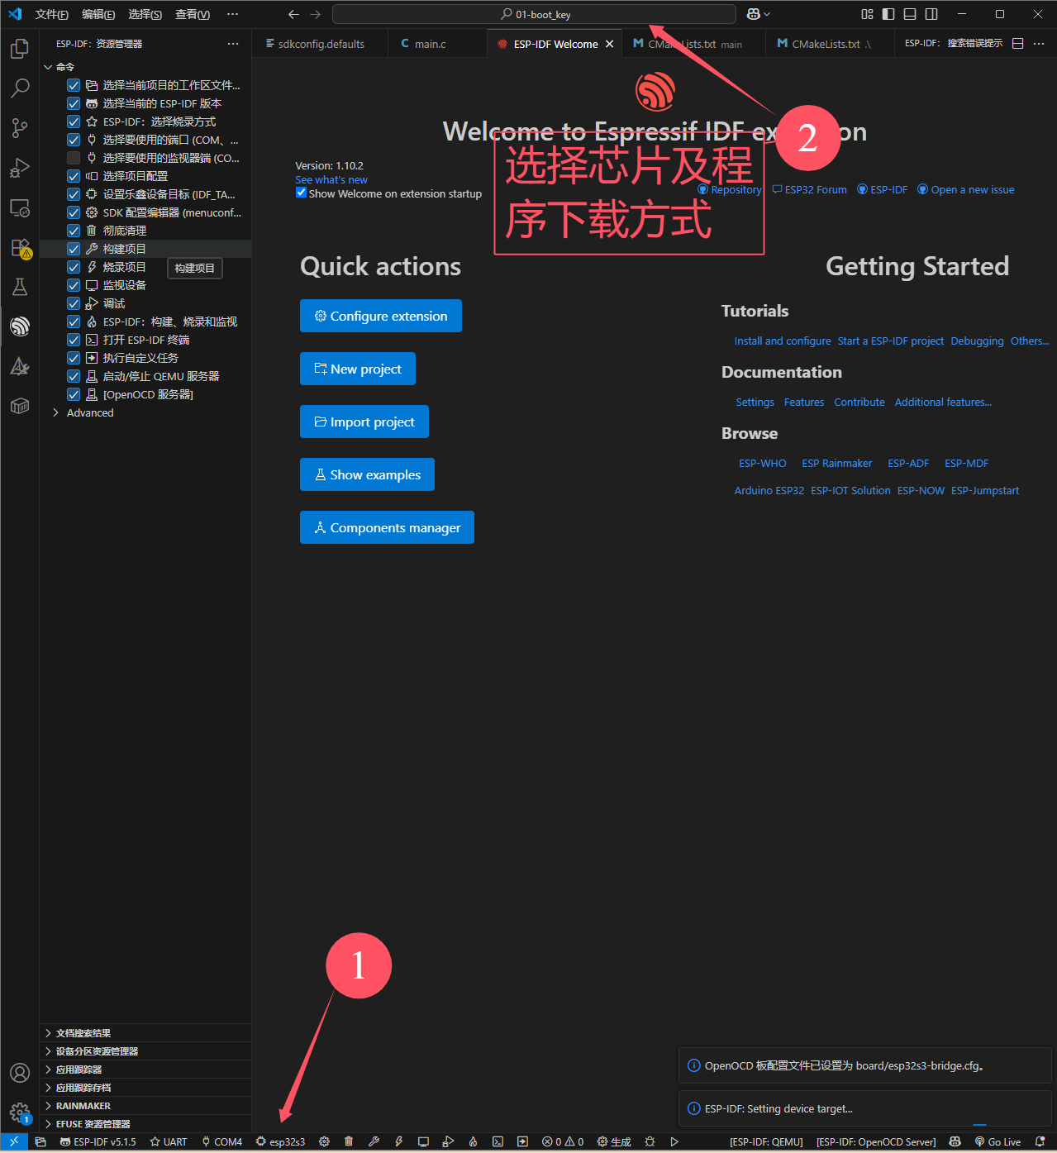Click the esp32s3 target in the status bar
This screenshot has height=1153, width=1057.
280,1141
